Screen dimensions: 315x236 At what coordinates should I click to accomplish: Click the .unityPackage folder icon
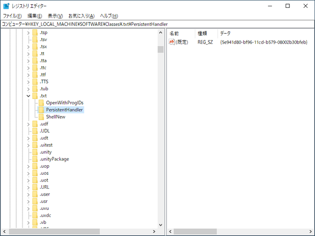pos(35,159)
